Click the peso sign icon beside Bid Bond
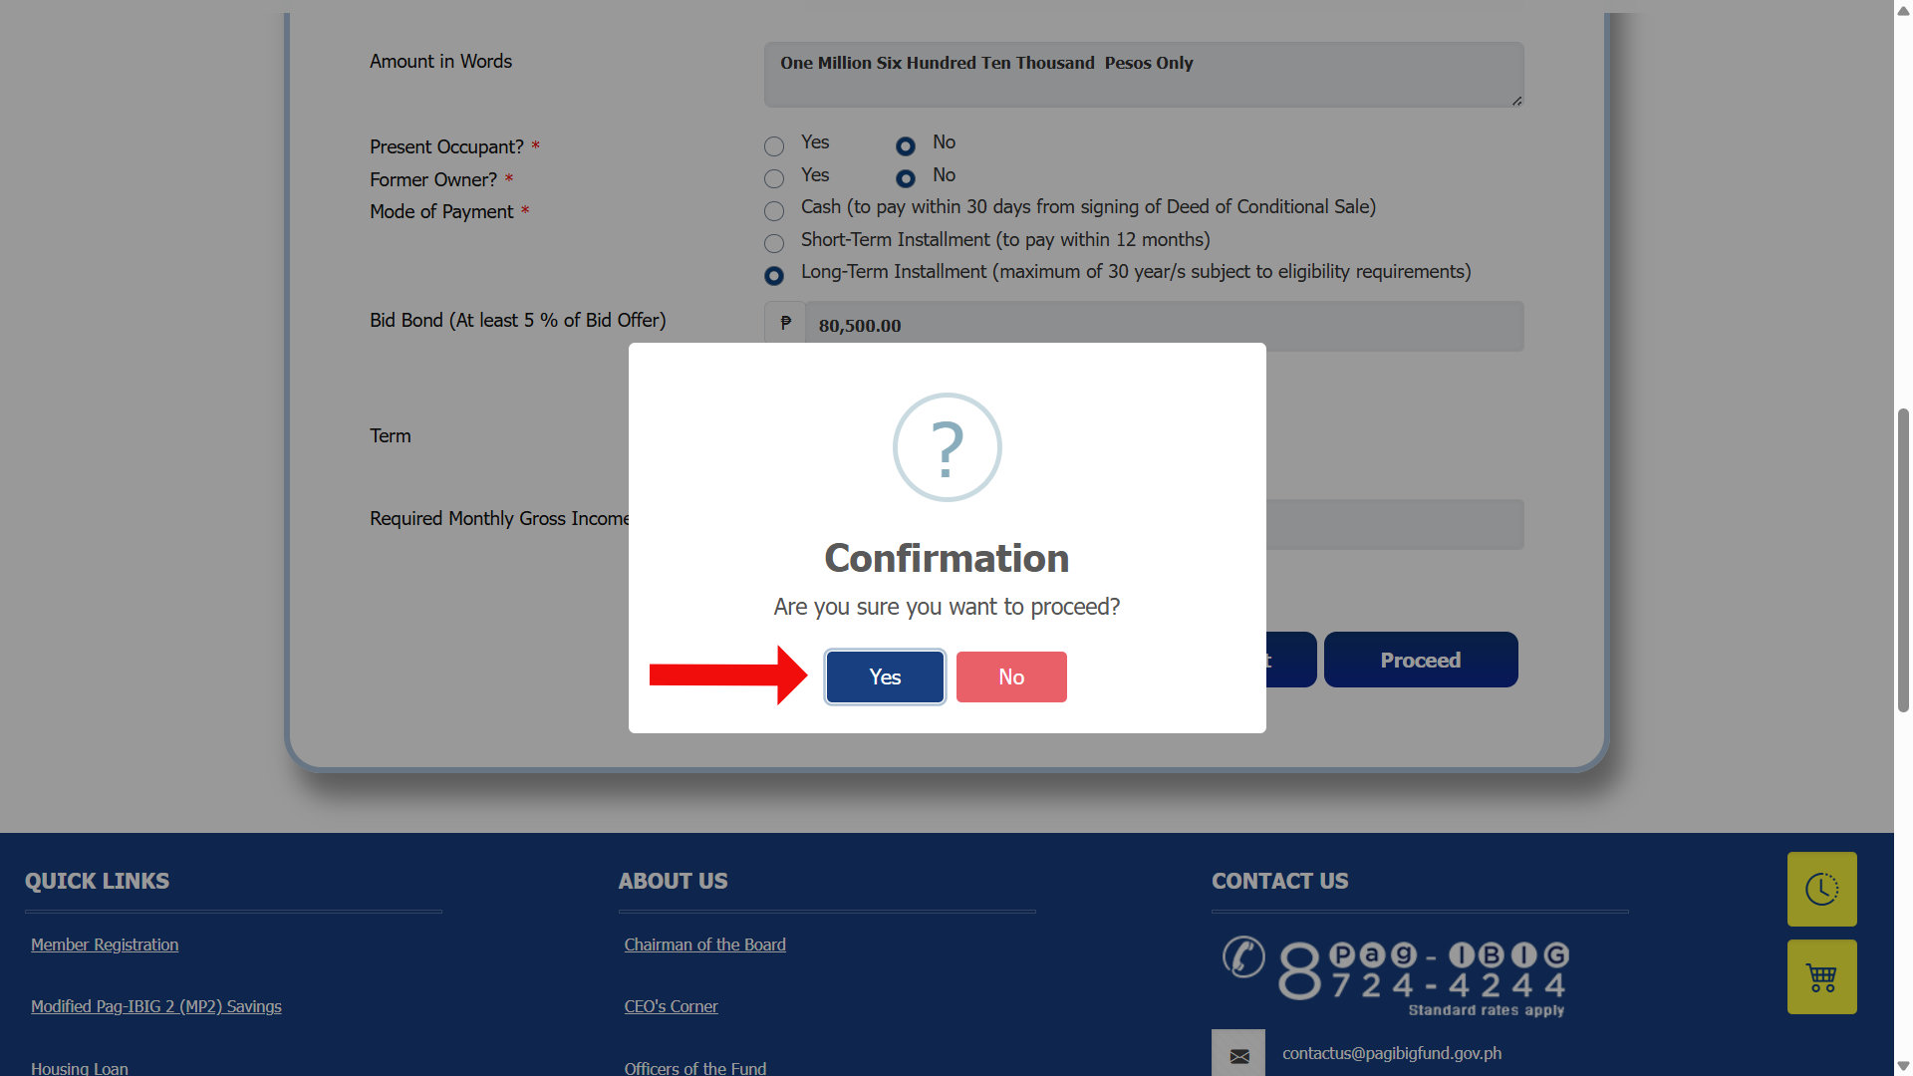 point(785,323)
